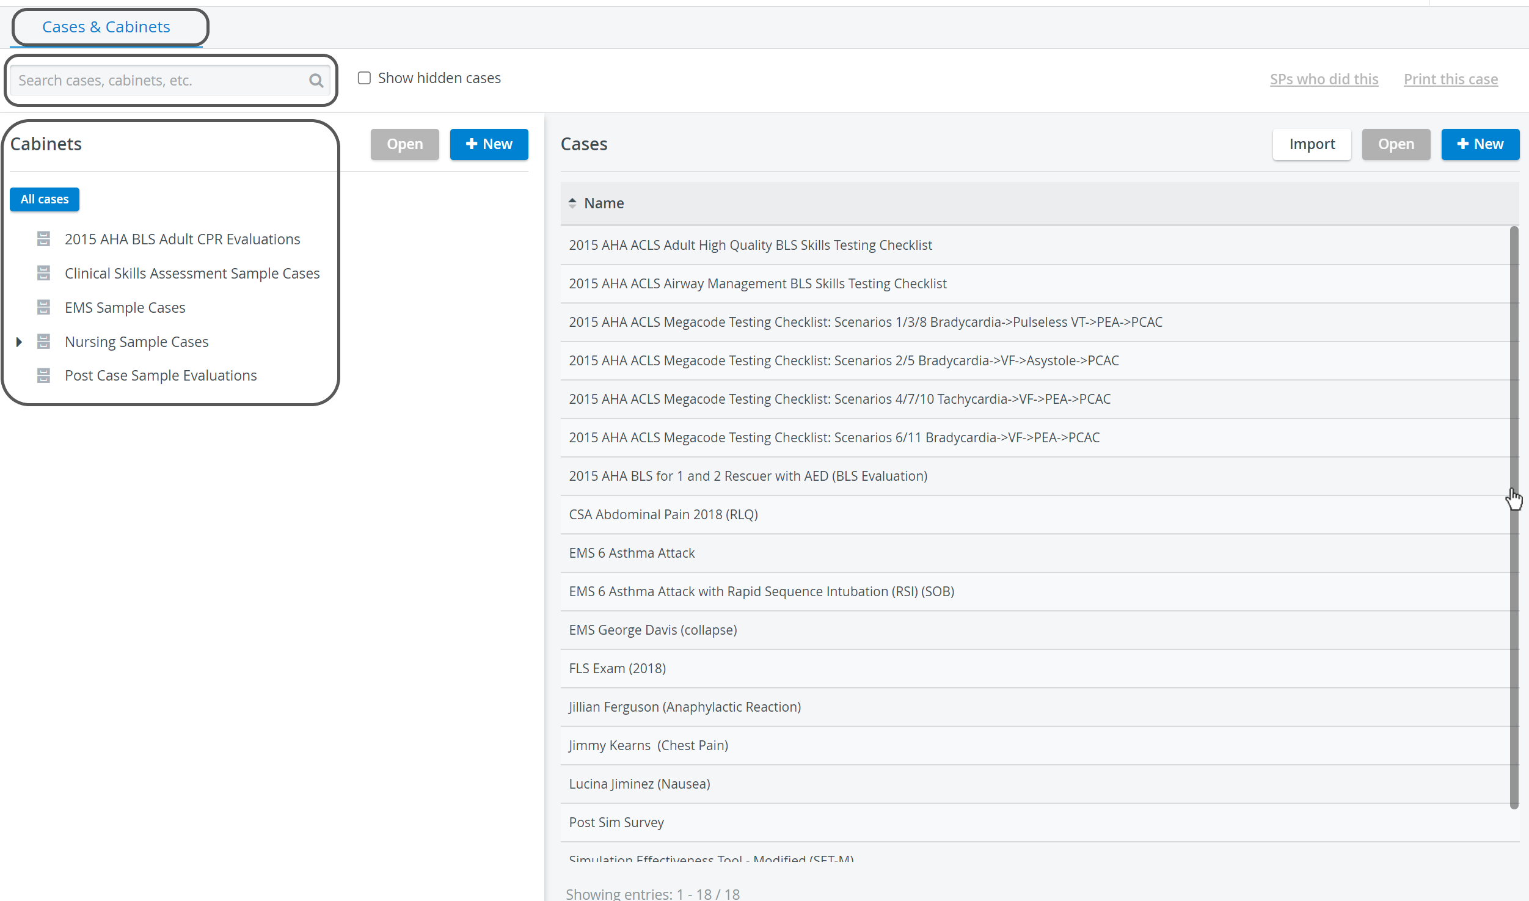Screen dimensions: 1529x901
Task: Click cabinet icon beside Nursing Sample Cases
Action: 43,341
